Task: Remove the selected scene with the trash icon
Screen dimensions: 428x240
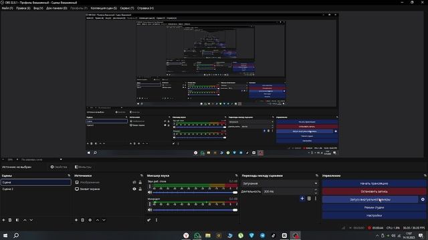Action: point(10,220)
